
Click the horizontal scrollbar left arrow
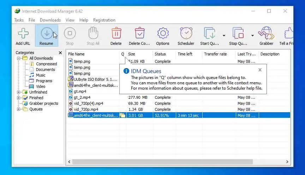click(69, 162)
